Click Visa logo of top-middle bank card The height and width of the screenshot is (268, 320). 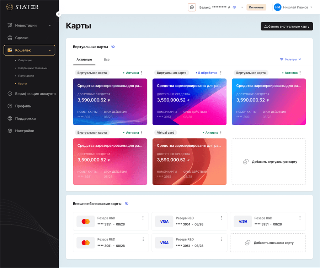click(164, 222)
